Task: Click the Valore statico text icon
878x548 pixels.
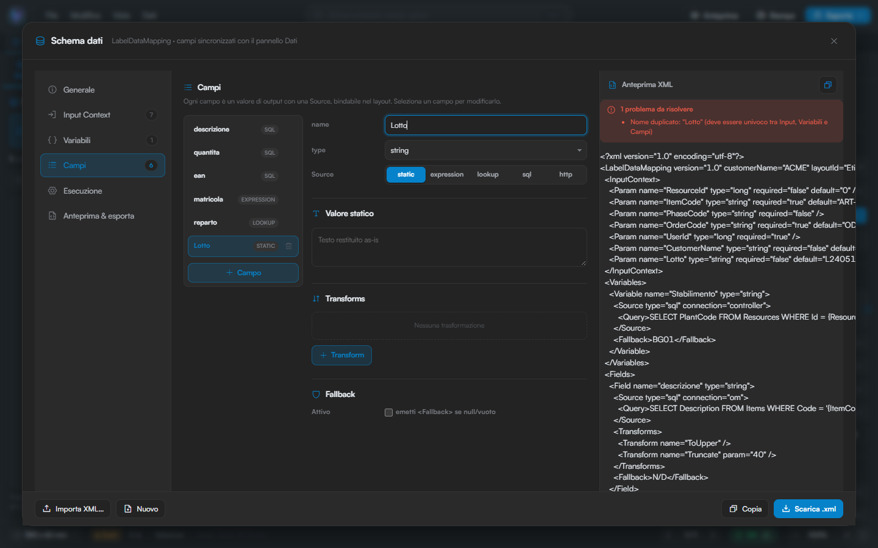Action: 316,214
